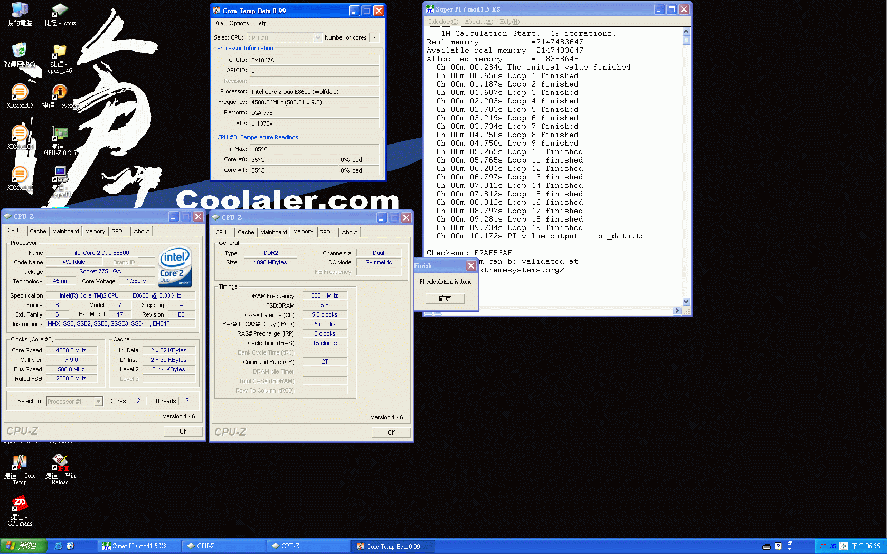Open the Calculate menu in Super PI
887x554 pixels.
442,22
